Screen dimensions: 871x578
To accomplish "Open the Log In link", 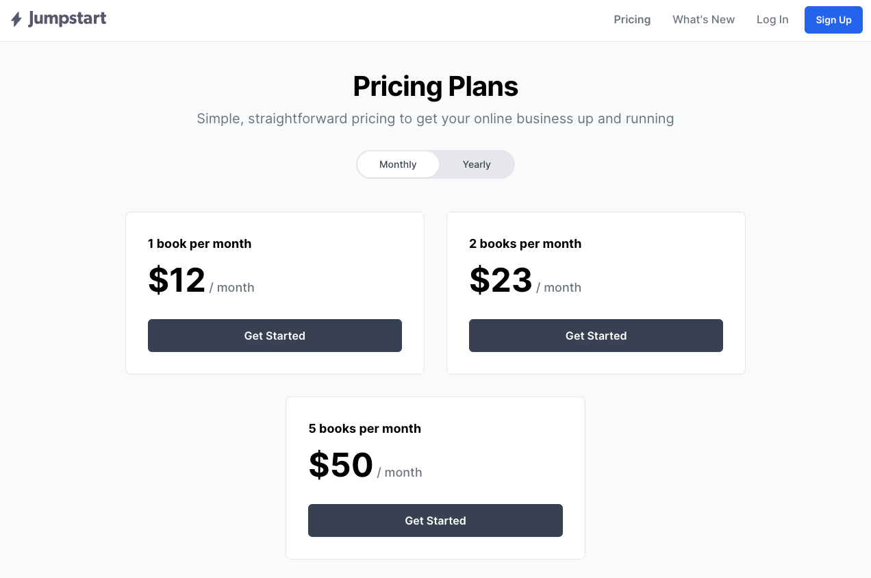I will click(772, 20).
